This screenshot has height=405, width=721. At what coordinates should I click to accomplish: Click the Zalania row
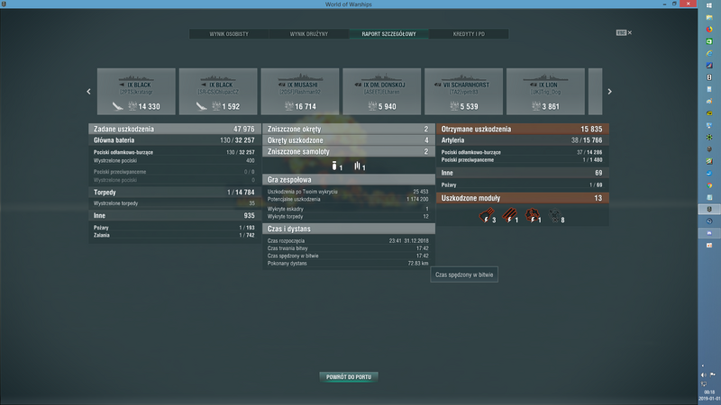pyautogui.click(x=175, y=235)
